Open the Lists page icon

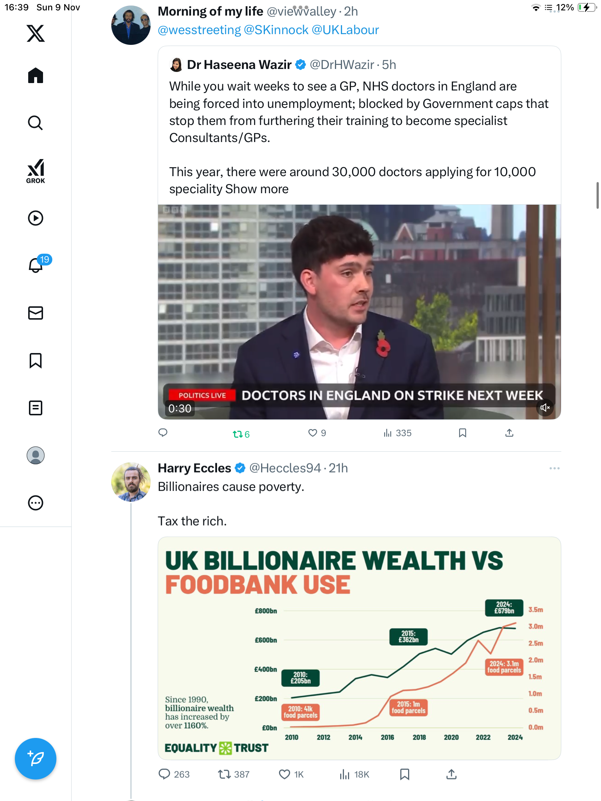click(x=36, y=408)
